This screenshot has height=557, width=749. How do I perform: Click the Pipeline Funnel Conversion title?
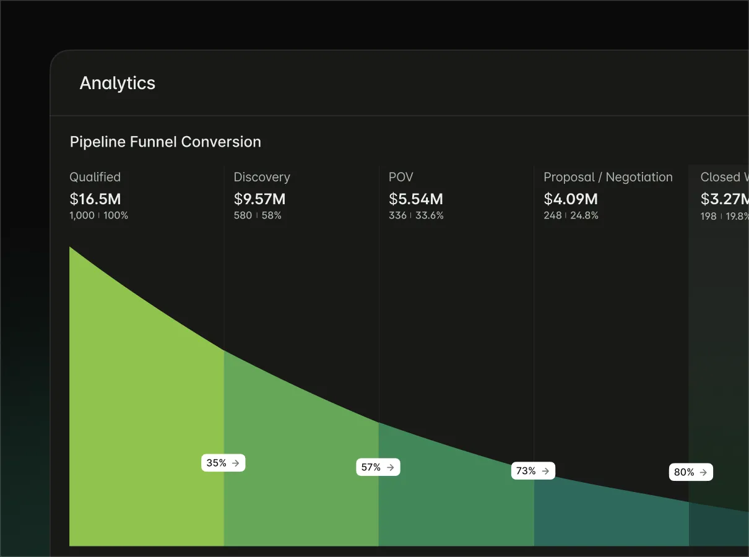165,142
